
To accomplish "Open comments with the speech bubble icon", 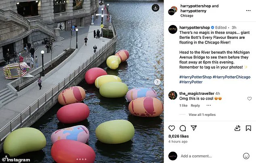I will click(x=183, y=128).
